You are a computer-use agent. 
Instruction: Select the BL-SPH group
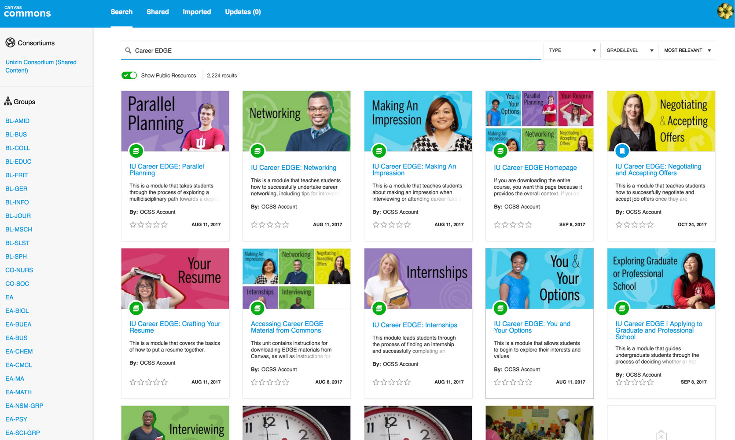tap(16, 257)
